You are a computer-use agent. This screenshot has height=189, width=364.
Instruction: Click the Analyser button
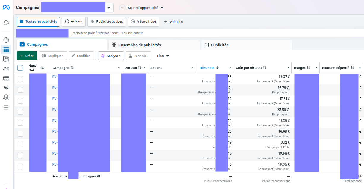point(110,56)
